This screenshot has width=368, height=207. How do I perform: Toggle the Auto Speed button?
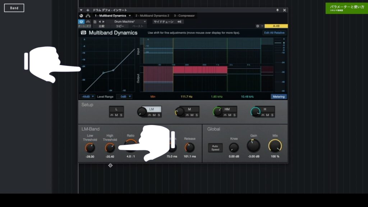click(x=215, y=148)
